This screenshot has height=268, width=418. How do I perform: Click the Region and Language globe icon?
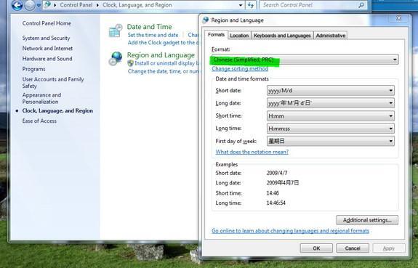click(116, 59)
